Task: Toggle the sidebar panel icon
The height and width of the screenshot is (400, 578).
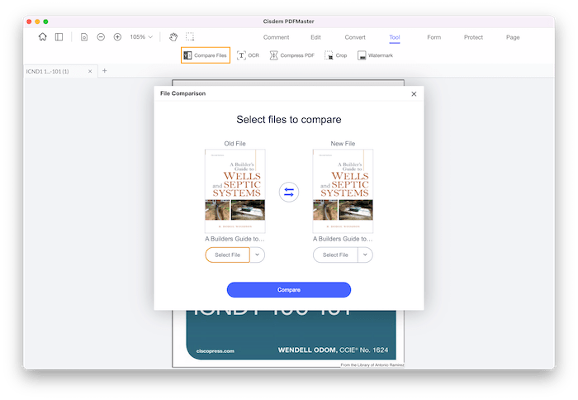Action: coord(59,37)
